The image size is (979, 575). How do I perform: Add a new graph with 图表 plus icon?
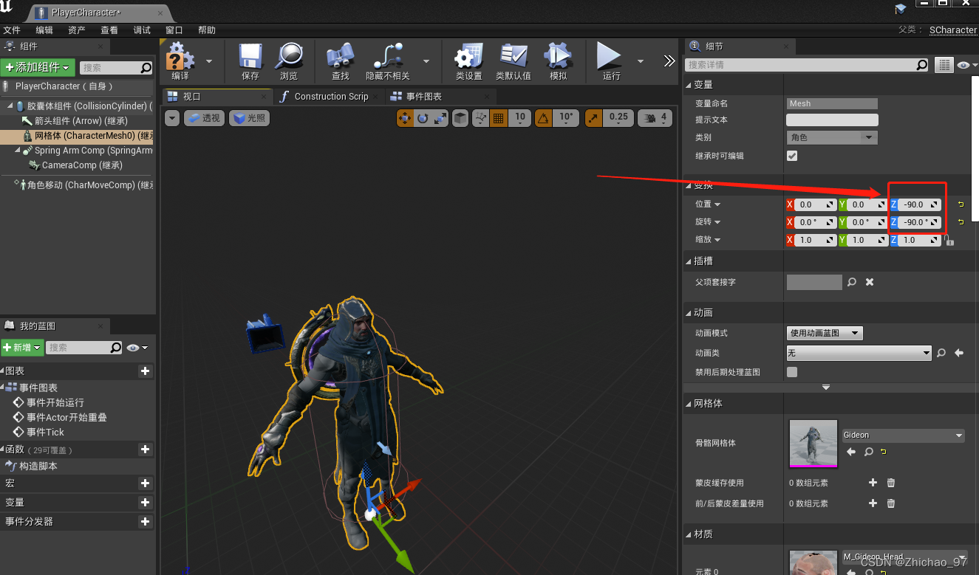point(145,371)
